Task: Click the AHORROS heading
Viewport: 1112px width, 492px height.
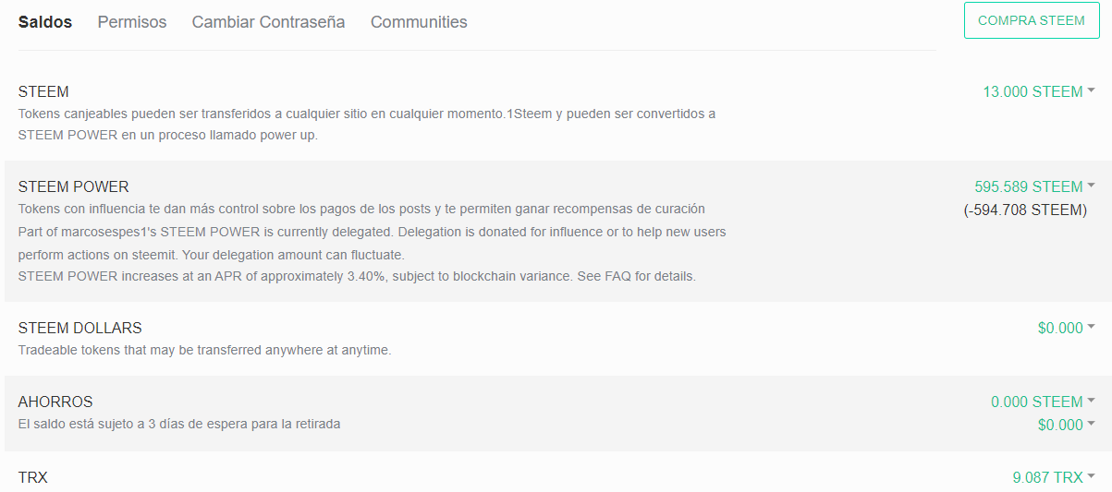Action: click(55, 402)
